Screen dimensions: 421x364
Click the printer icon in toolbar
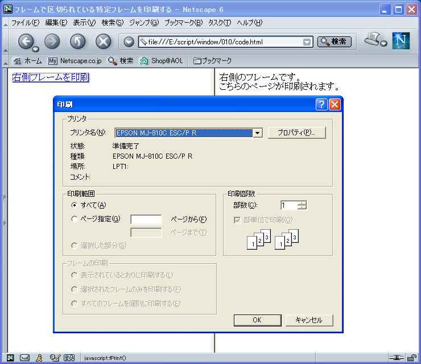coord(373,39)
